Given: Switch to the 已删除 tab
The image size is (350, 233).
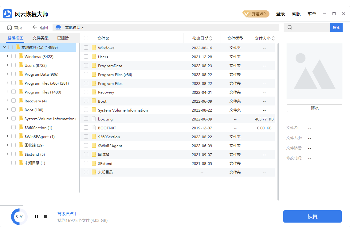Looking at the screenshot, I should [x=63, y=38].
